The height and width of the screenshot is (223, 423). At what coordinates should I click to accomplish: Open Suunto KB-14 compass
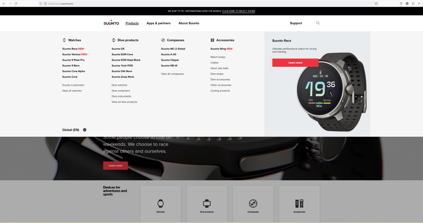tap(169, 66)
